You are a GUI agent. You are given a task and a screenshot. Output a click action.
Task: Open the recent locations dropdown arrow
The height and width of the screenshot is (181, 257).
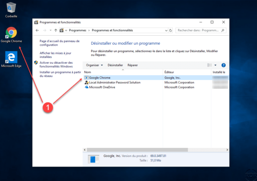coord(50,30)
